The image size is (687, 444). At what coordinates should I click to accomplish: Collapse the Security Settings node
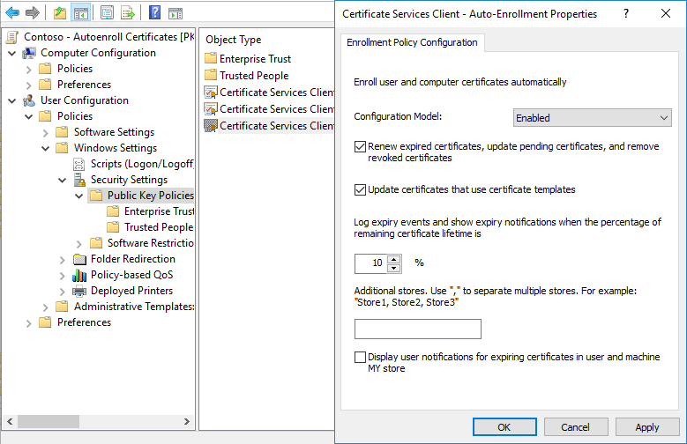[63, 180]
